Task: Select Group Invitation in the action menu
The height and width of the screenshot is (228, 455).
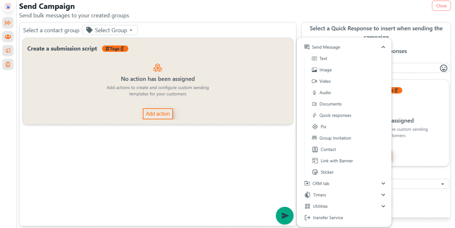Action: [335, 138]
